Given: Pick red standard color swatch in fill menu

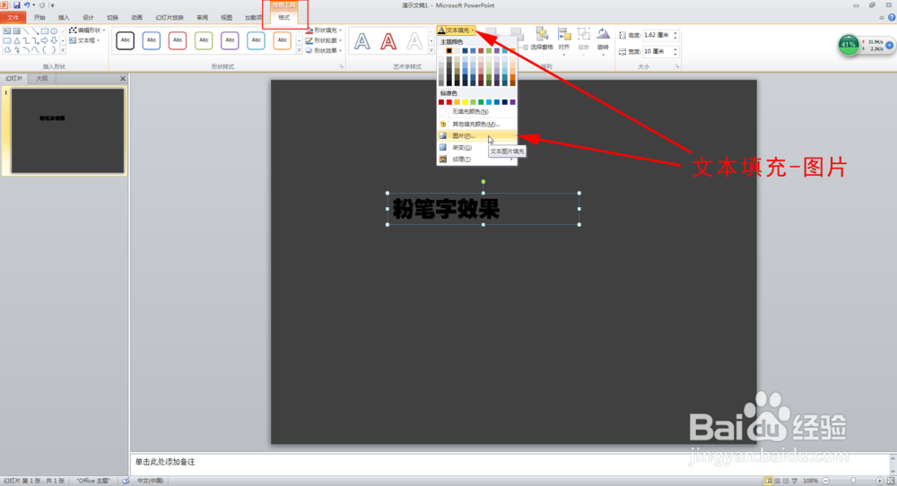Looking at the screenshot, I should pyautogui.click(x=449, y=102).
